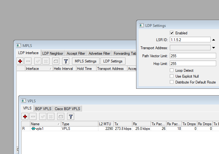Screen dimensions: 219x154
Task: Click the MPLS Settings button
Action: 86,61
